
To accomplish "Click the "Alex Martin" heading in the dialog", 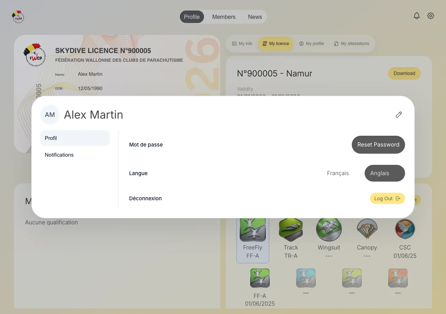I will [93, 114].
